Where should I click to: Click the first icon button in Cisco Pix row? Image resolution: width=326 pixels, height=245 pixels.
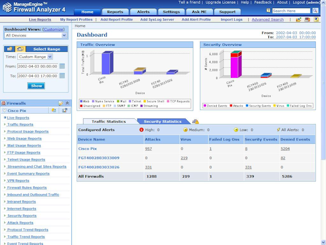[x=54, y=111]
